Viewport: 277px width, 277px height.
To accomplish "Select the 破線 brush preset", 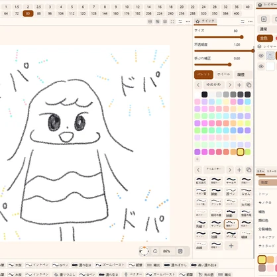I will pyautogui.click(x=246, y=235).
